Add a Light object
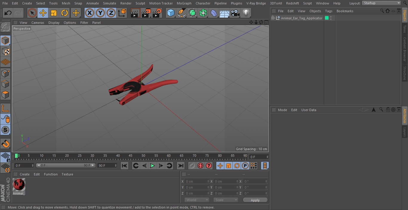This screenshot has width=408, height=210. [246, 13]
